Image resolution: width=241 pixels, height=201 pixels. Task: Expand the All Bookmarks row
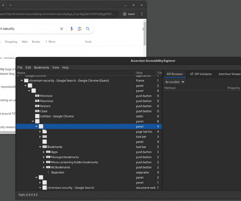click(x=44, y=167)
